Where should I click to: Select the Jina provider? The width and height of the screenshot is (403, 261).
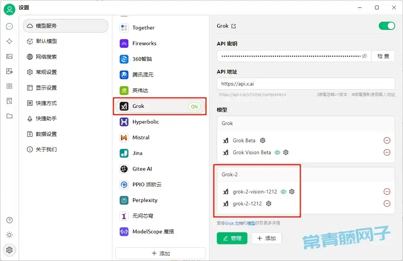(x=160, y=153)
